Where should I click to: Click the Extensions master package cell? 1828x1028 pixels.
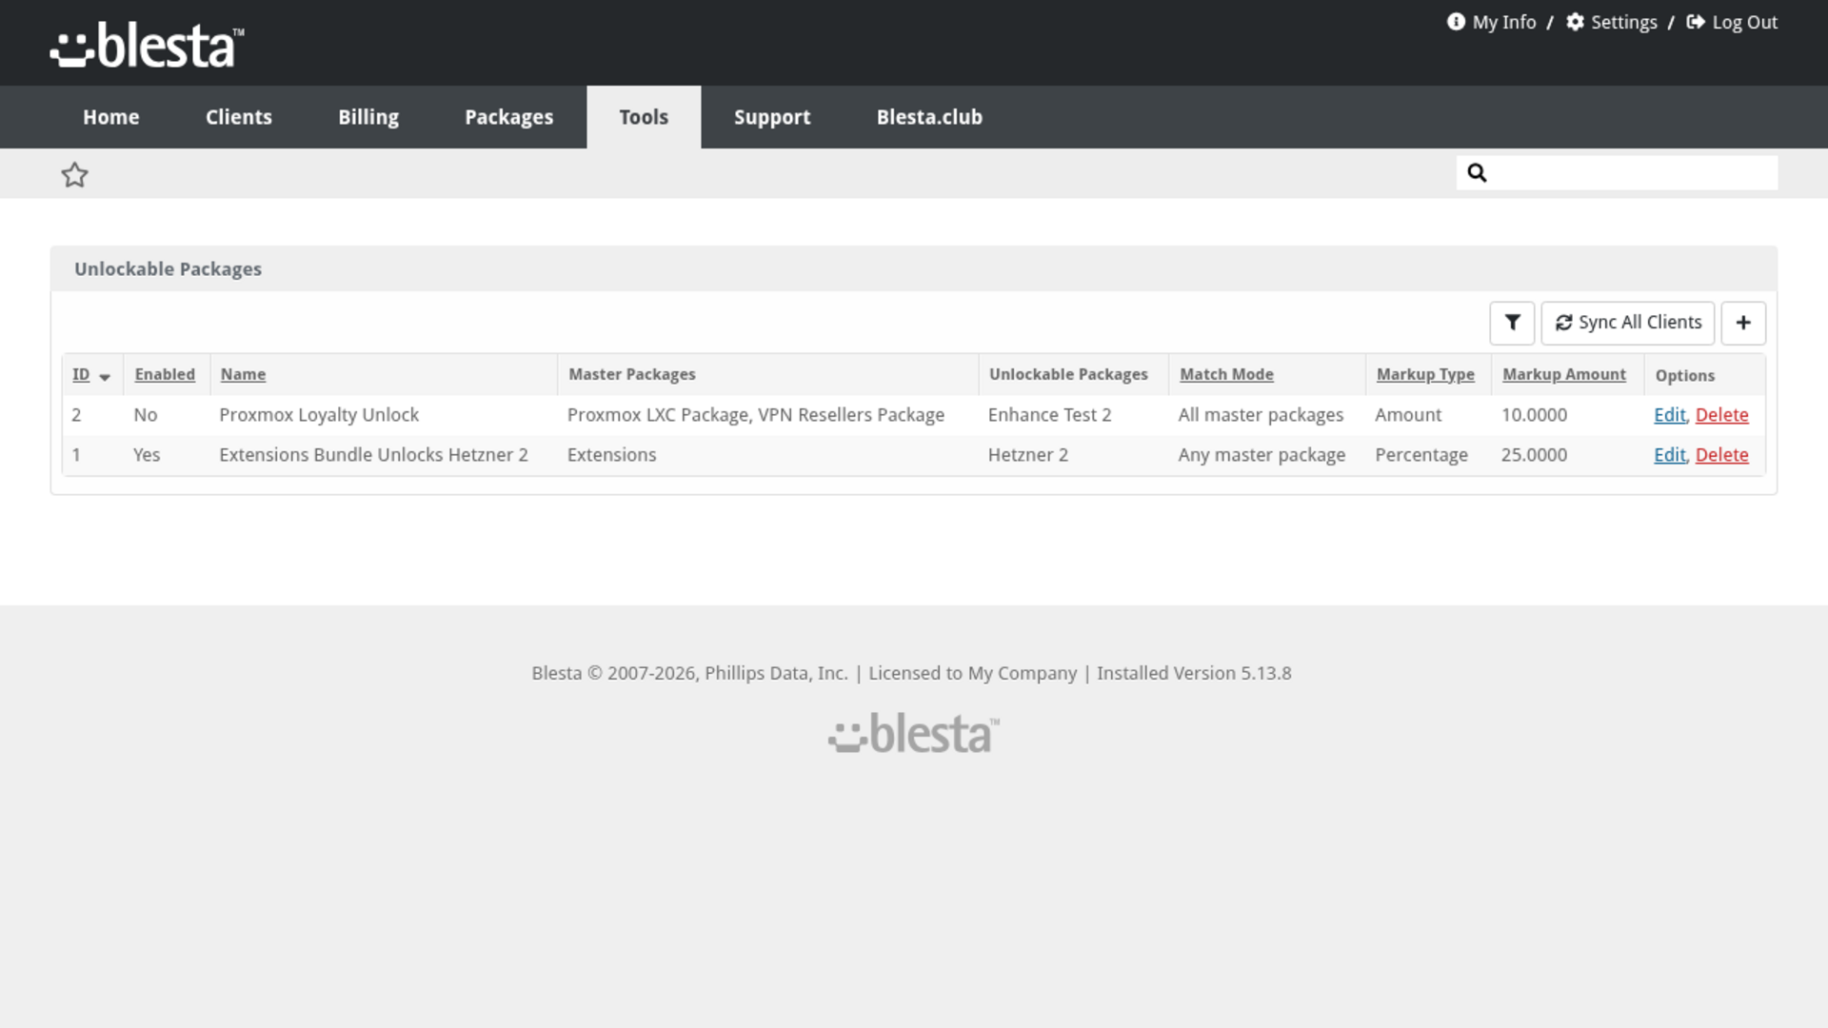611,455
